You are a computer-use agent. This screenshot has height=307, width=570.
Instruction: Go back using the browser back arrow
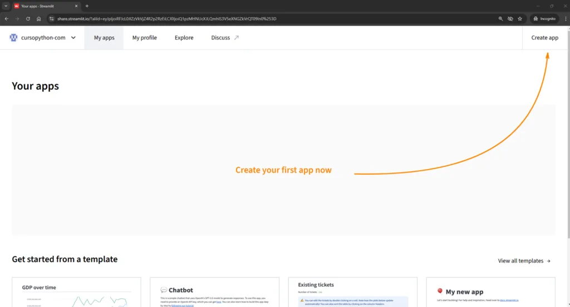click(6, 18)
